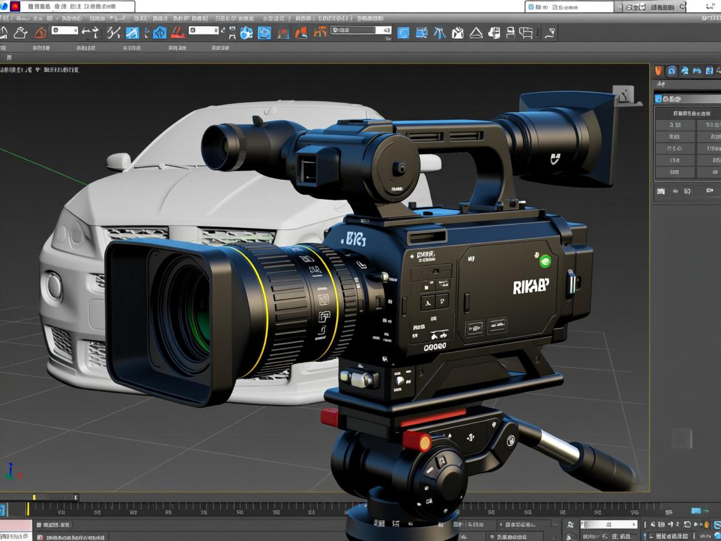
Task: Click the orange house-shaped toolbar icon
Action: pyautogui.click(x=41, y=33)
